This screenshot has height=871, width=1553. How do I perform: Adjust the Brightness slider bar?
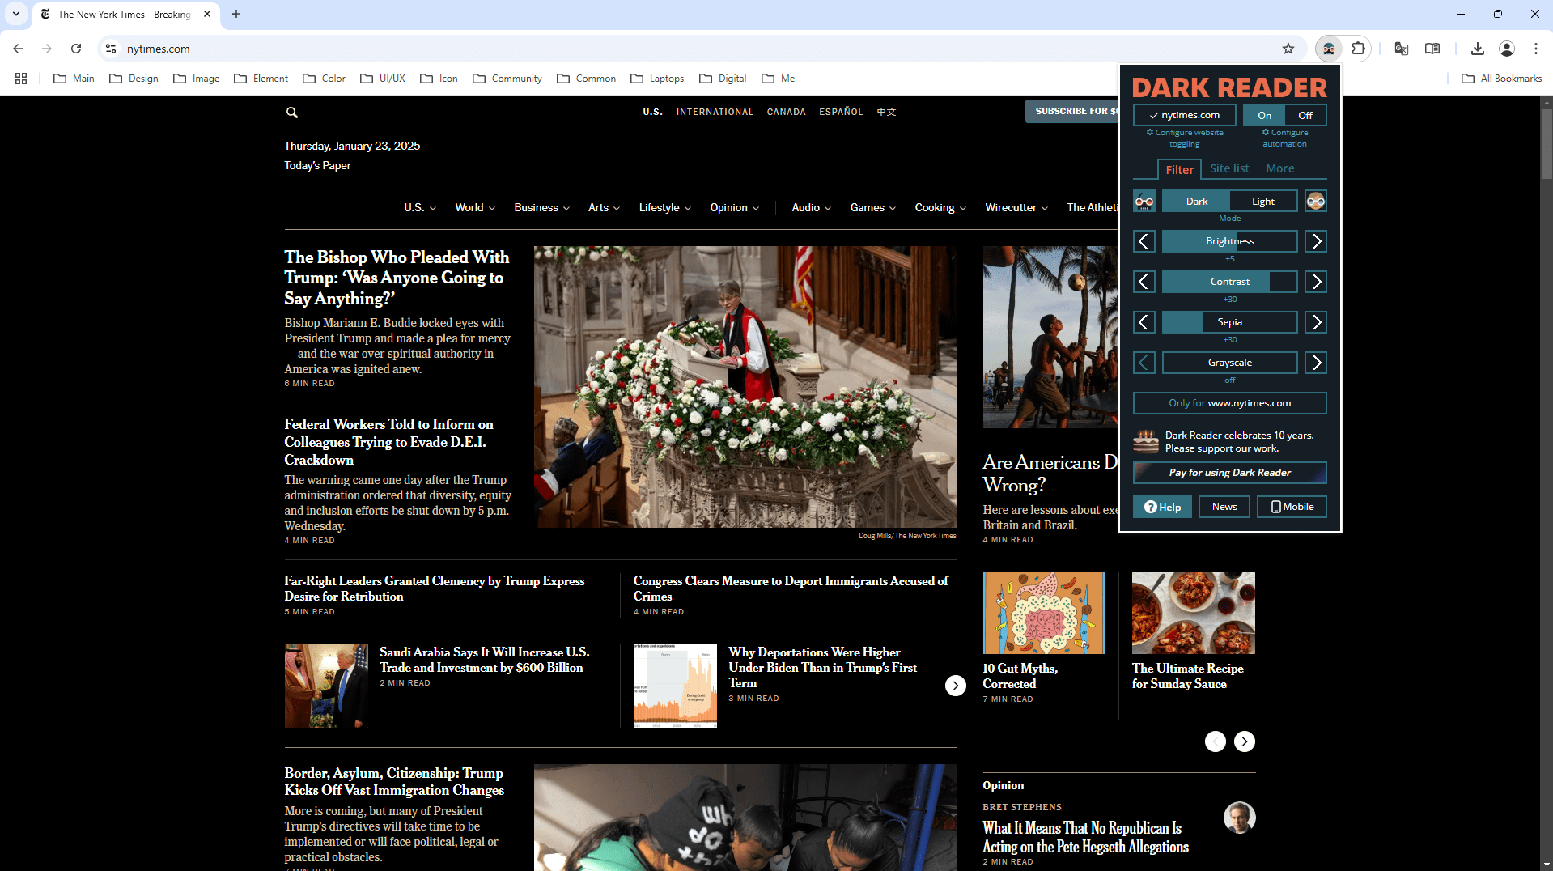coord(1230,241)
